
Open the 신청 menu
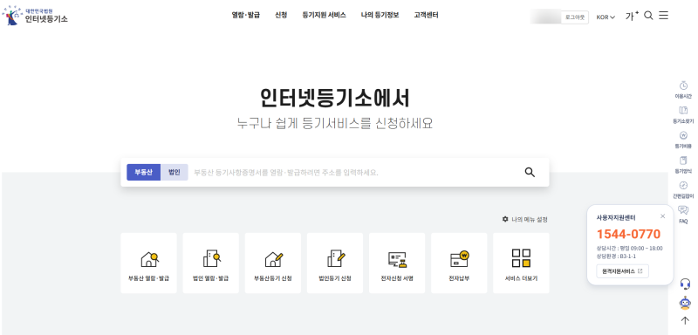point(281,15)
